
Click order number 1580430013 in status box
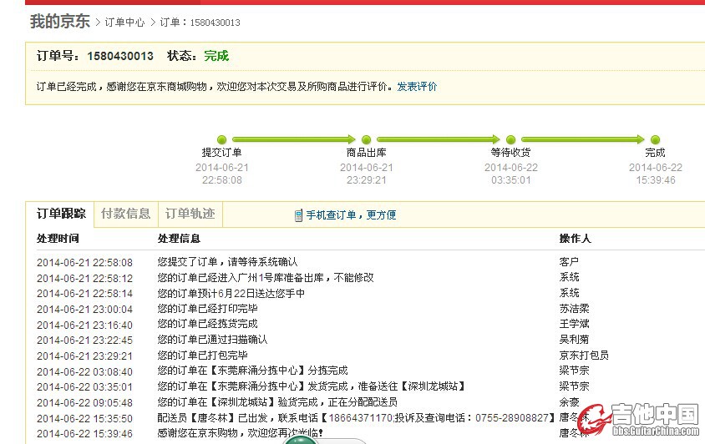tap(120, 56)
